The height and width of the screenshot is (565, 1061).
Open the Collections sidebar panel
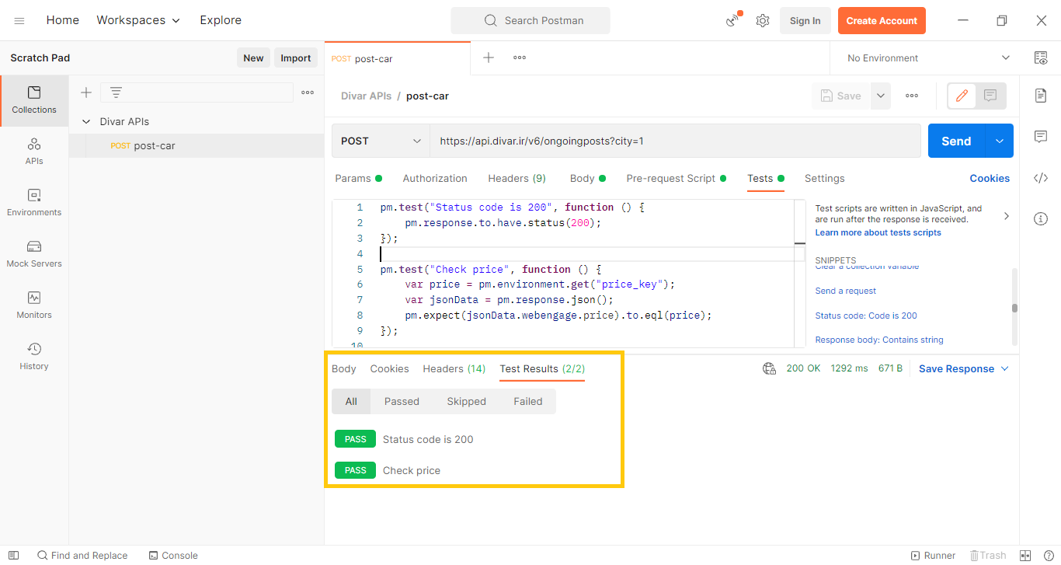34,100
